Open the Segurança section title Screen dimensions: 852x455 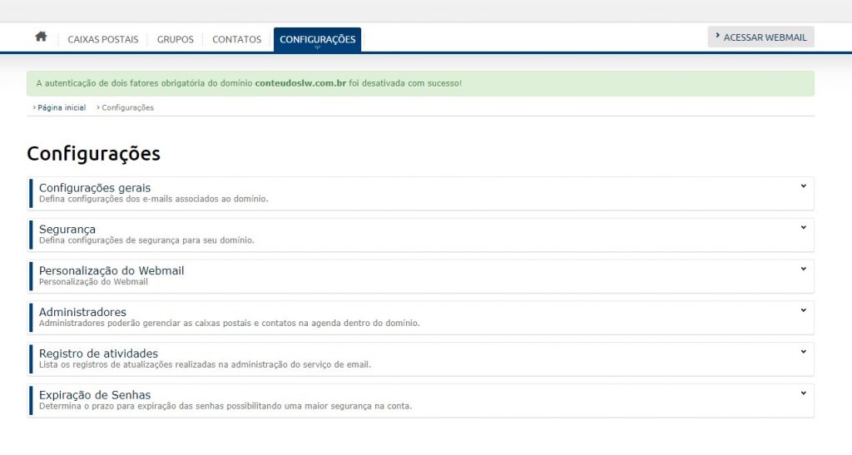(x=67, y=229)
